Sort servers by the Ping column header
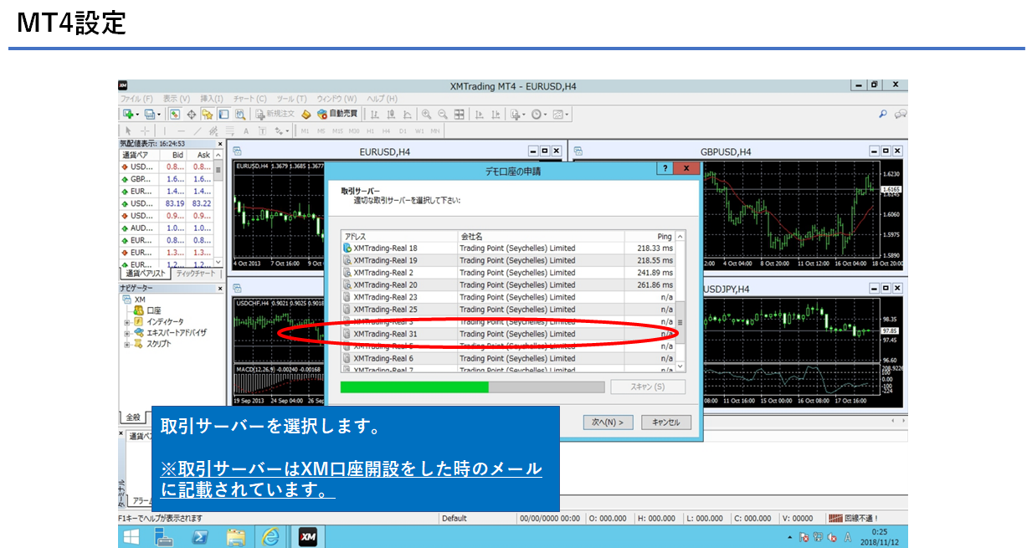Viewport: 1027px width, 548px height. pos(650,237)
